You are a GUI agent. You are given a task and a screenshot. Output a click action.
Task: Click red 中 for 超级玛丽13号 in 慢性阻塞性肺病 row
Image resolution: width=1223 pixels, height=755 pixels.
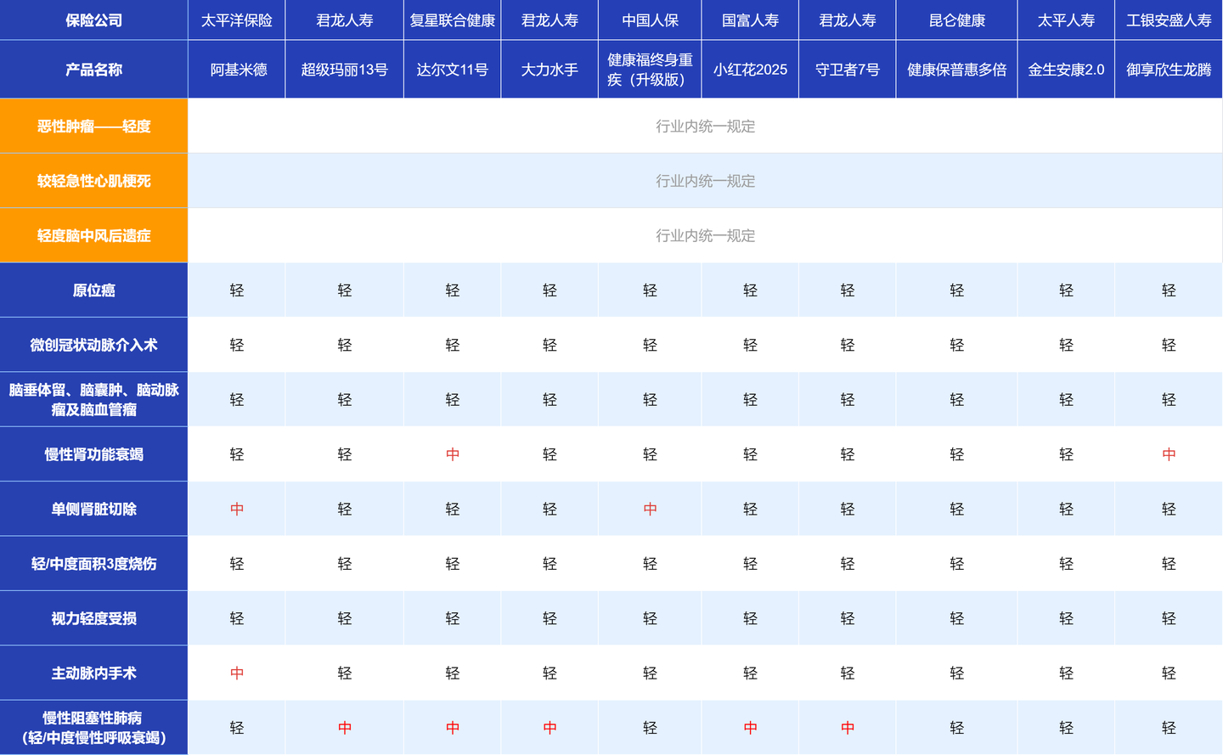coord(345,728)
